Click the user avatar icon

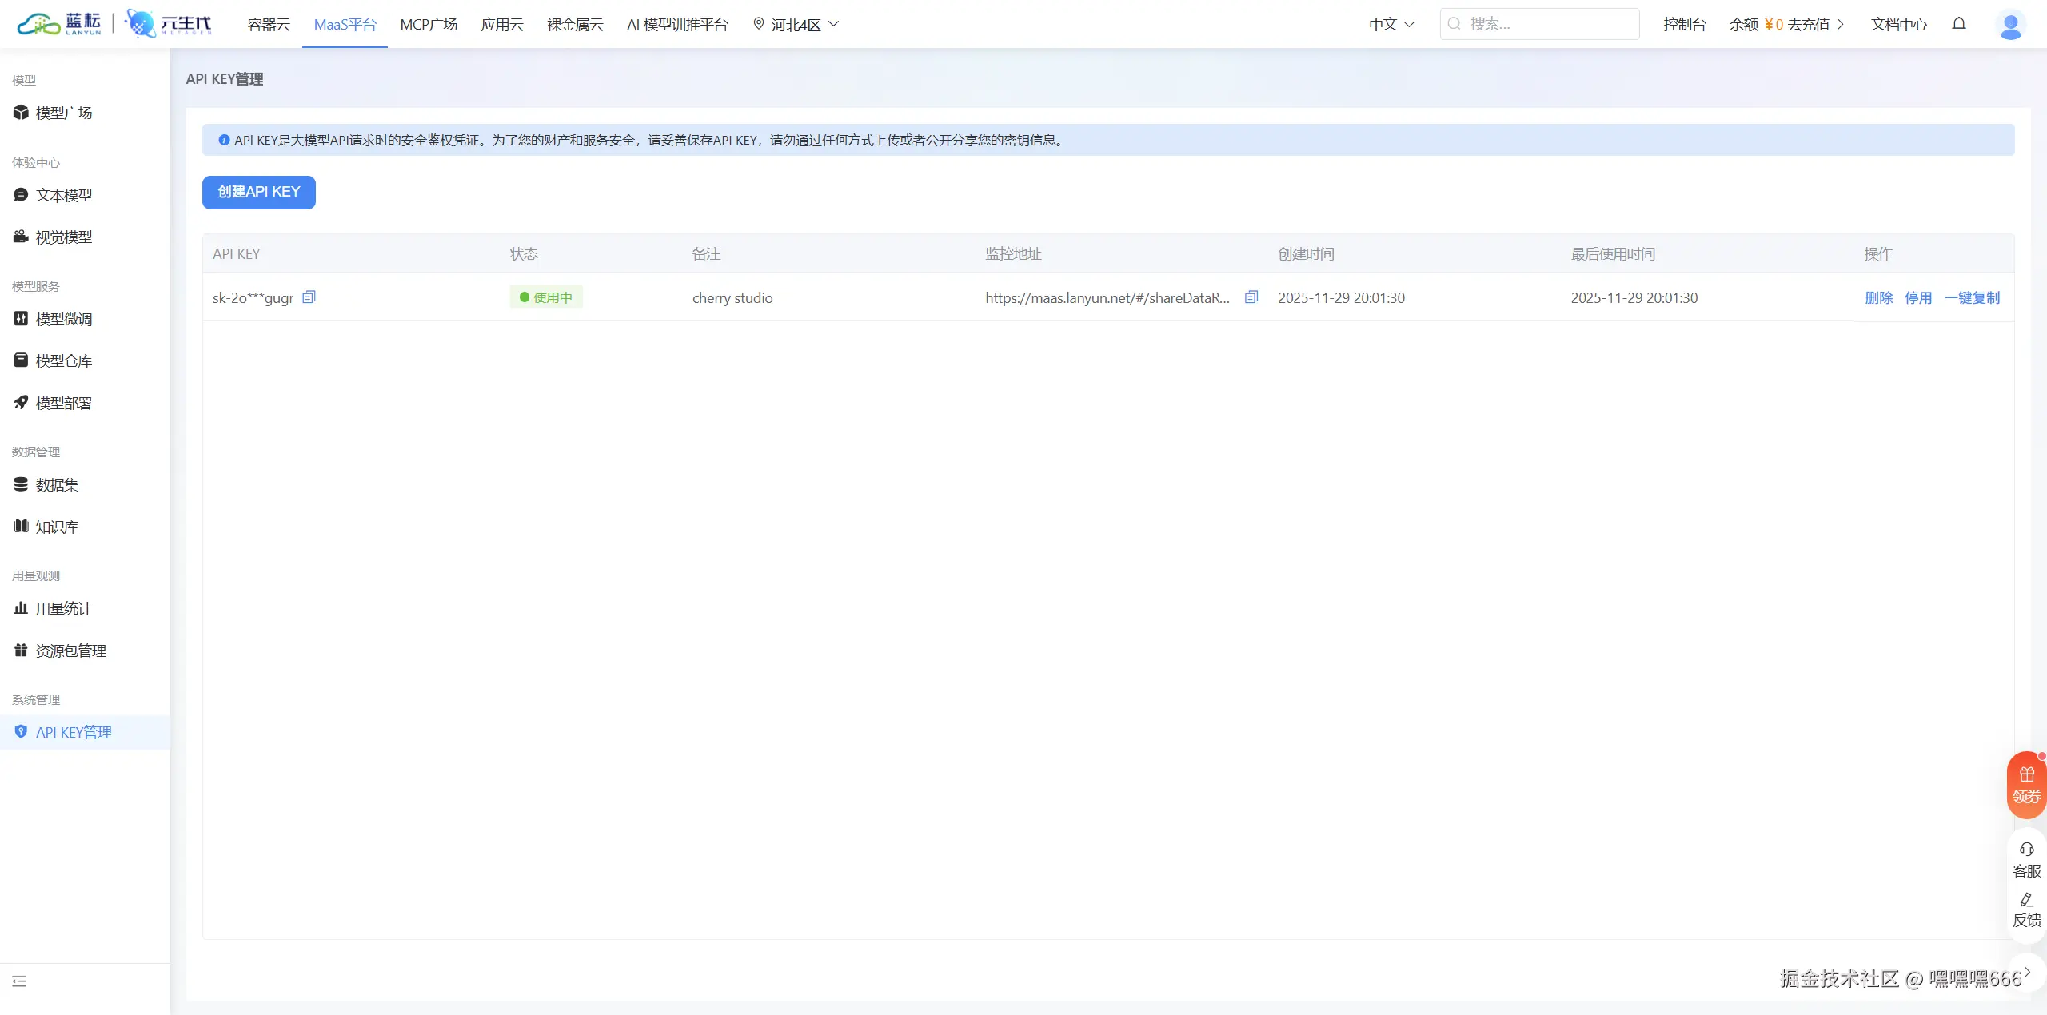(x=2010, y=25)
